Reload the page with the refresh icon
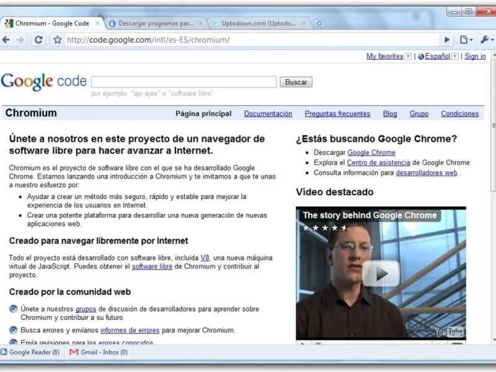Viewport: 496px width, 372px height. (38, 40)
